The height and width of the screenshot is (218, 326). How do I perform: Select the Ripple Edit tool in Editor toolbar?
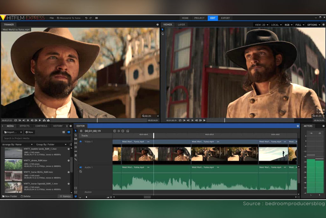point(76,151)
